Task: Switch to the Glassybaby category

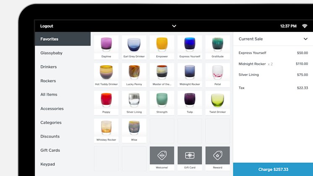Action: coord(63,53)
